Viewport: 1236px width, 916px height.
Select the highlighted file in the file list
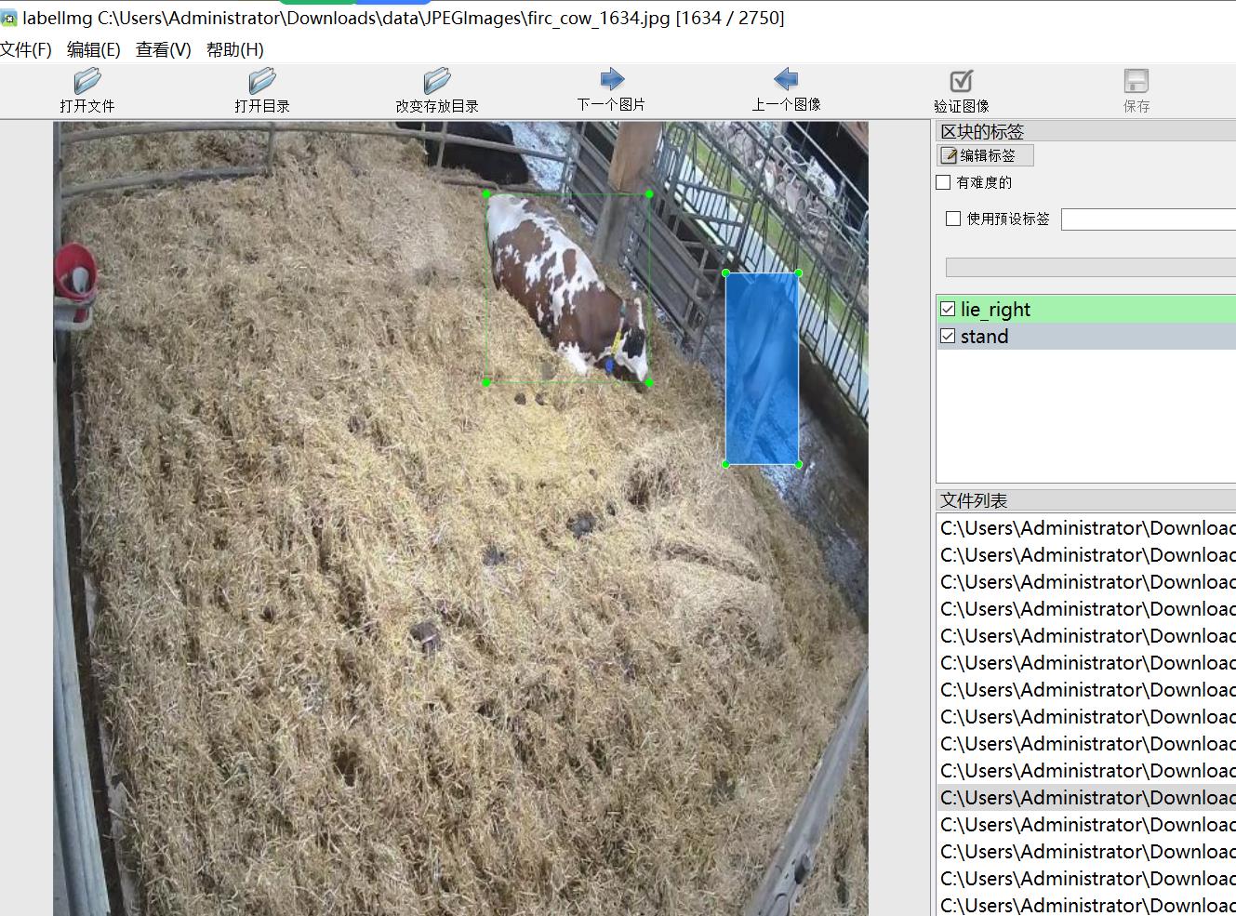point(1086,797)
